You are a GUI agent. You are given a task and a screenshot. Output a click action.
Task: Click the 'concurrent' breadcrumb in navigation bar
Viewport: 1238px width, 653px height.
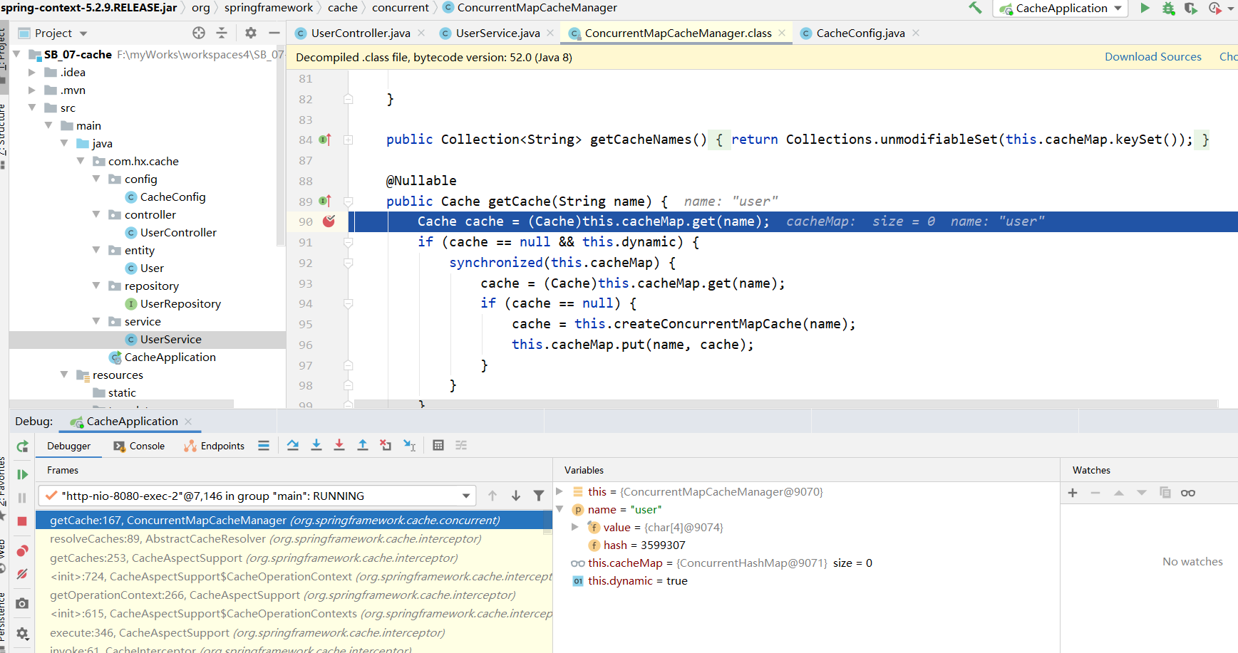(400, 8)
